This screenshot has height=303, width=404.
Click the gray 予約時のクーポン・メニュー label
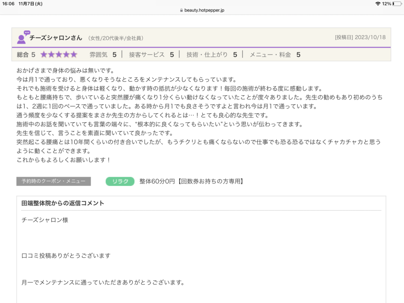(x=54, y=181)
